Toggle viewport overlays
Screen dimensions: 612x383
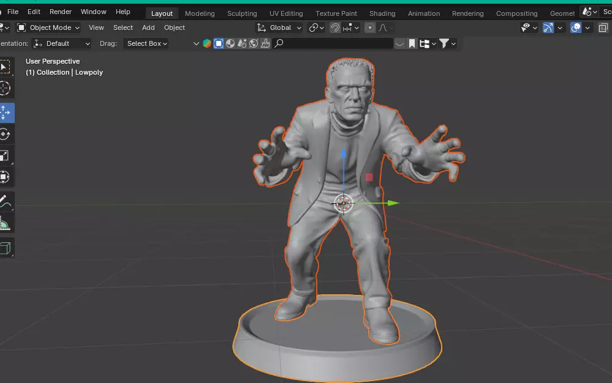click(576, 28)
